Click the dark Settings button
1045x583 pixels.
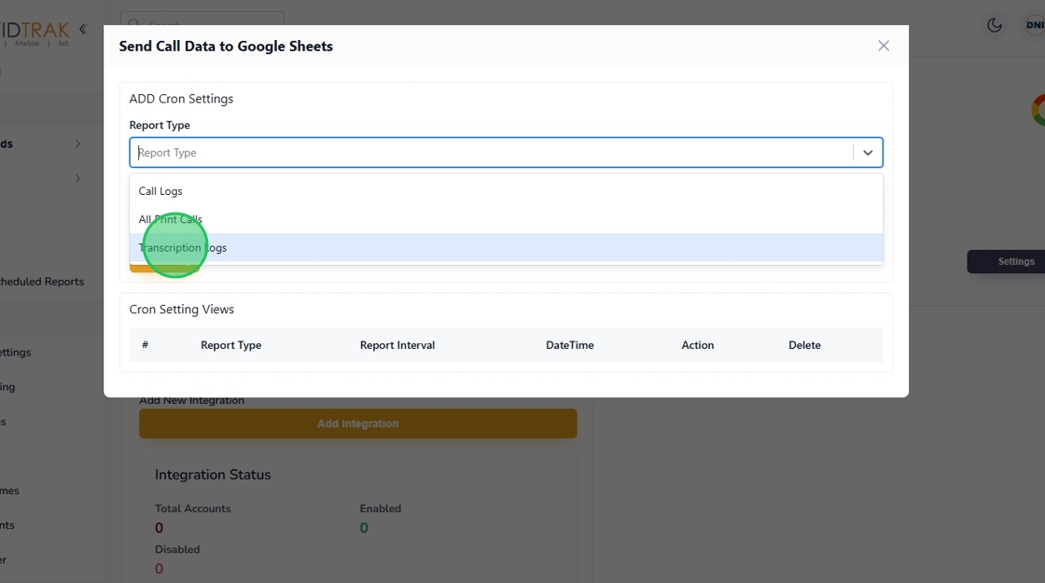coord(1010,261)
